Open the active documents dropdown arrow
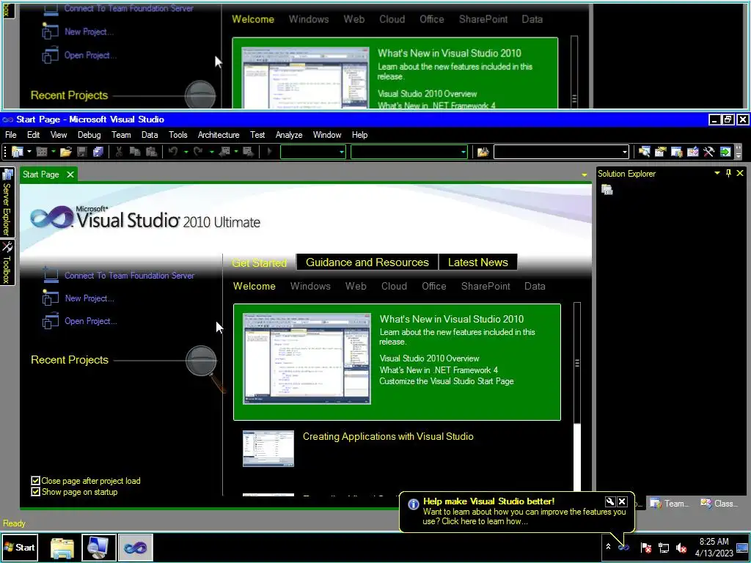The height and width of the screenshot is (563, 751). pos(585,175)
